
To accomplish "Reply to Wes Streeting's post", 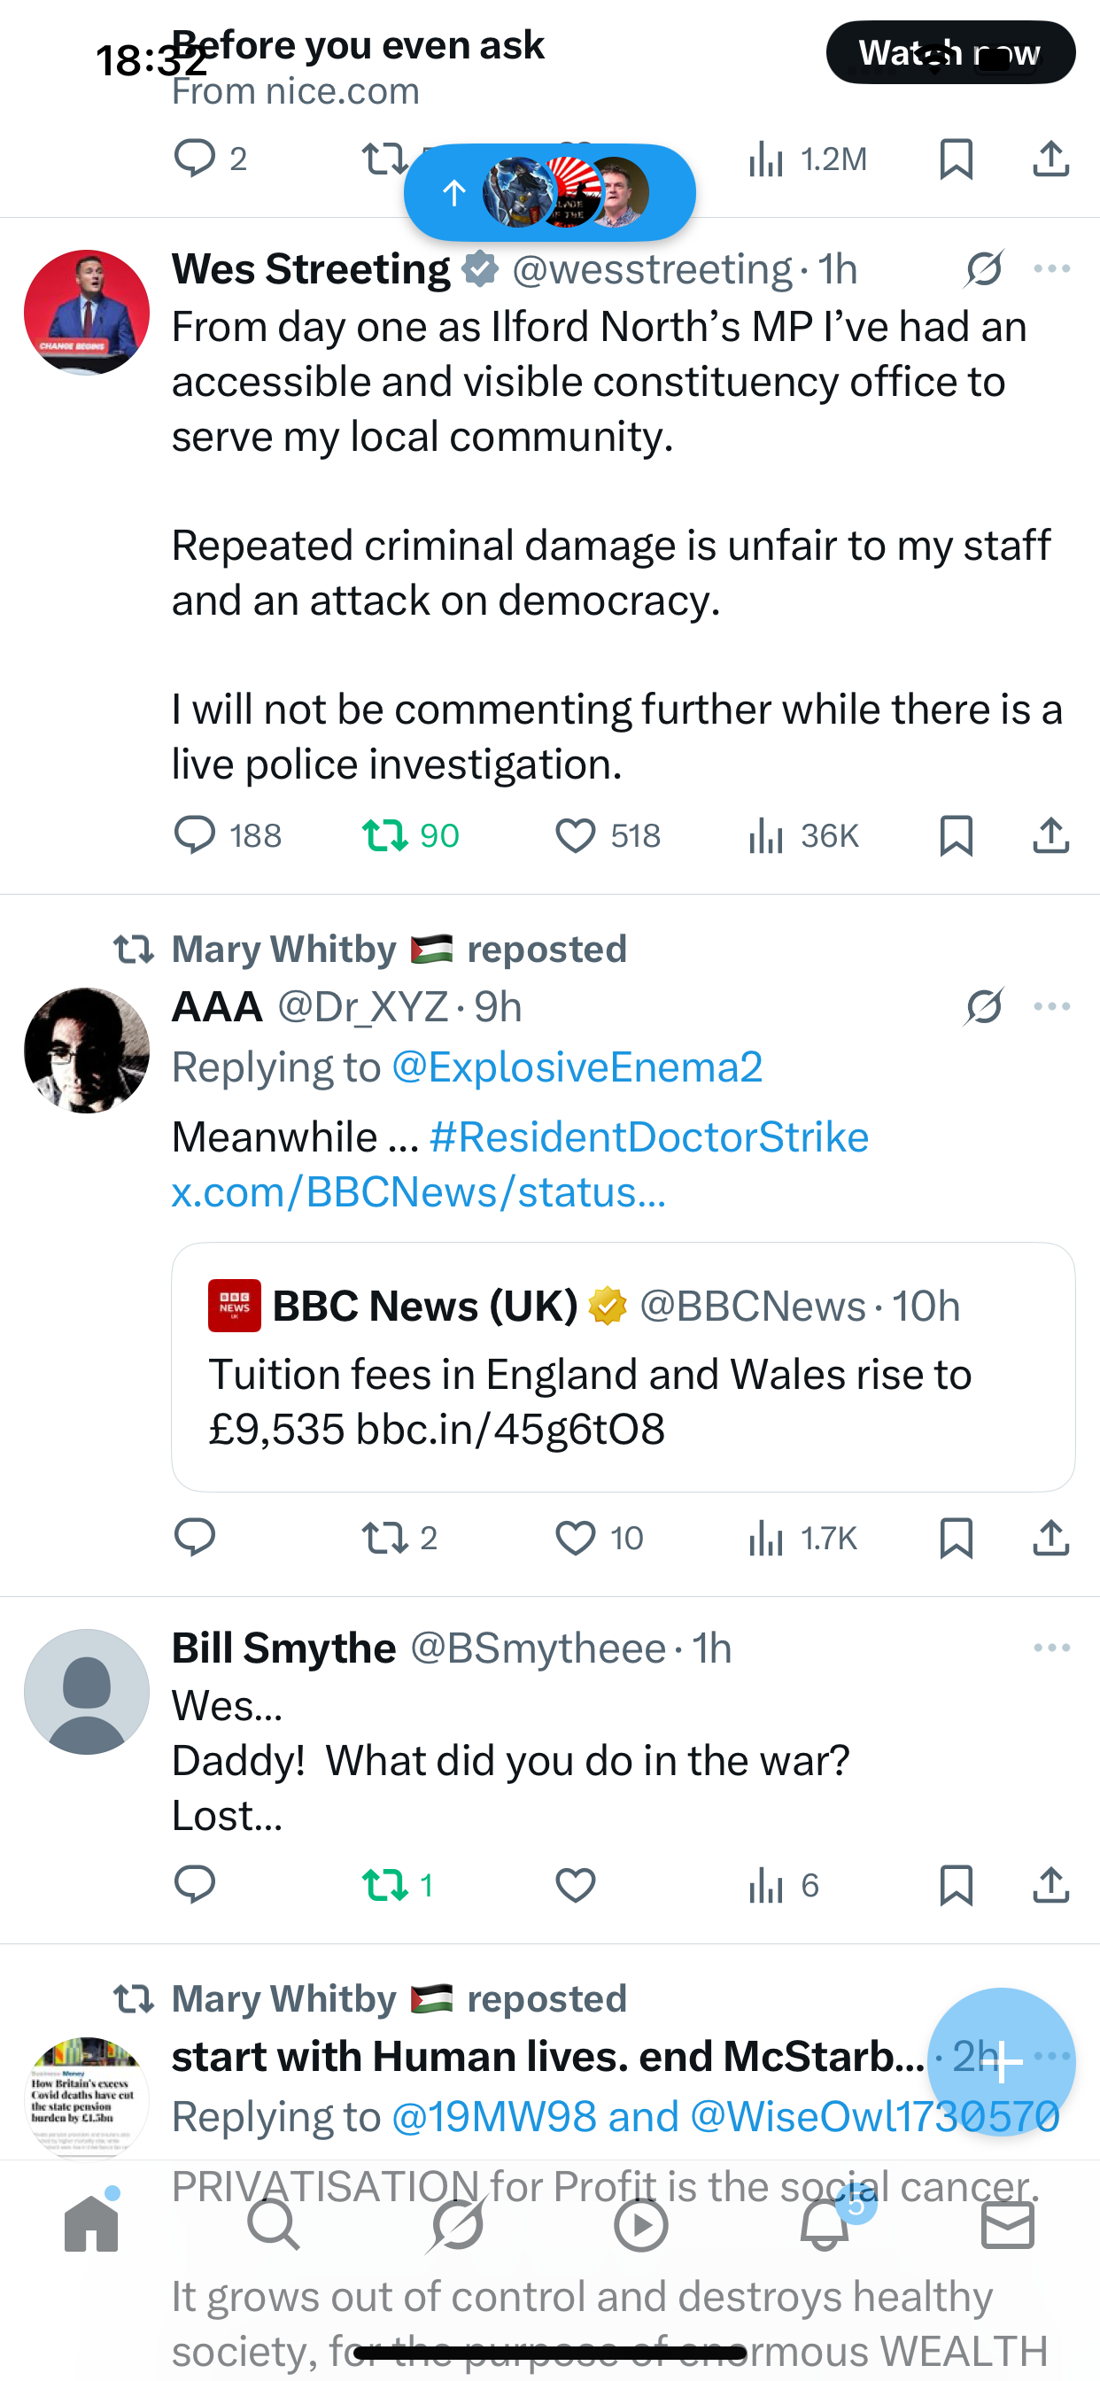I will 195,835.
